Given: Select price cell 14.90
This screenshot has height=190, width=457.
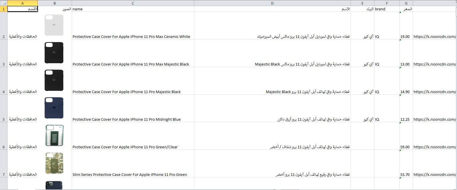Looking at the screenshot, I should [x=406, y=81].
